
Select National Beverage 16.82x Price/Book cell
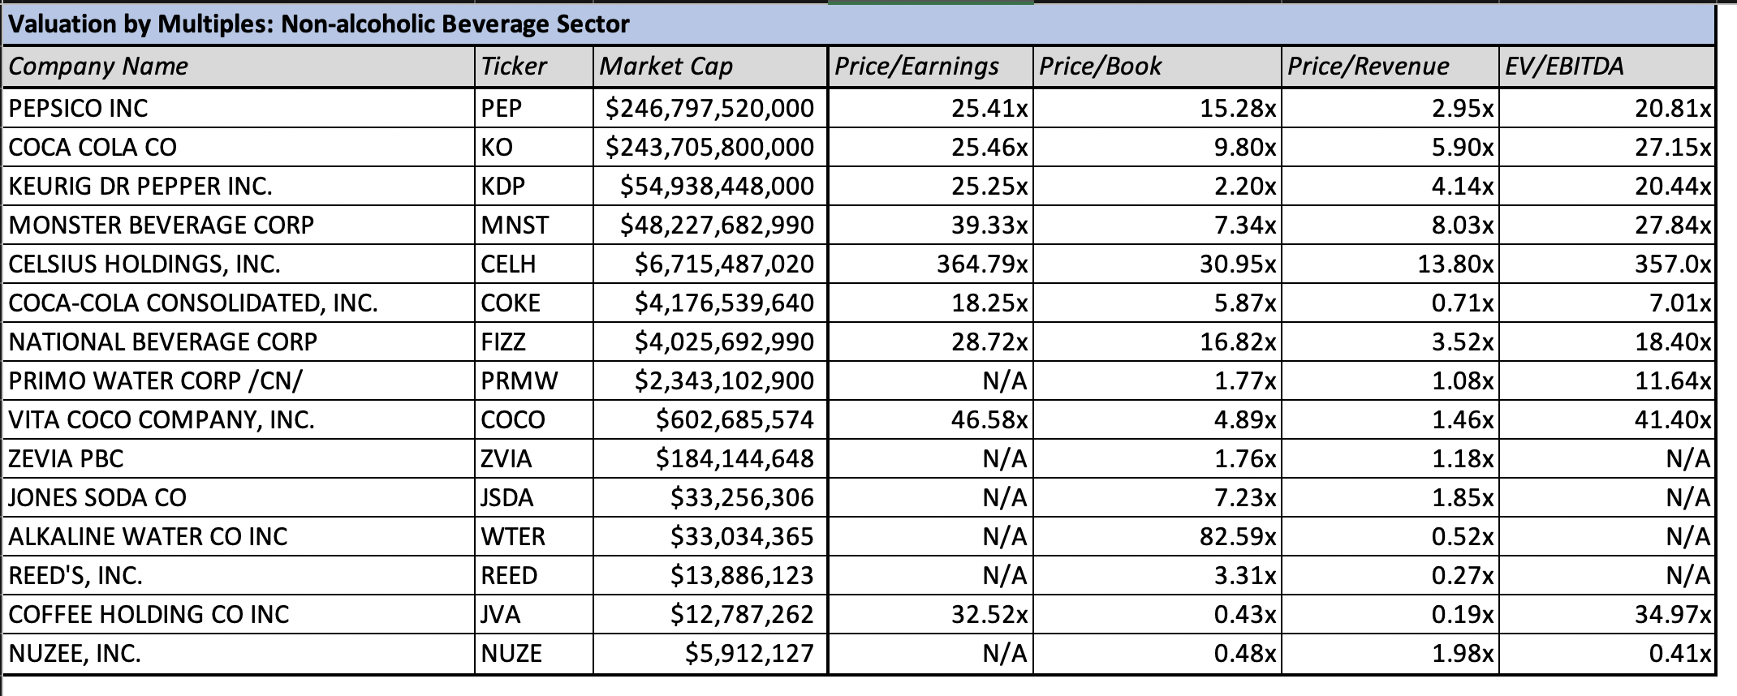coord(1157,342)
